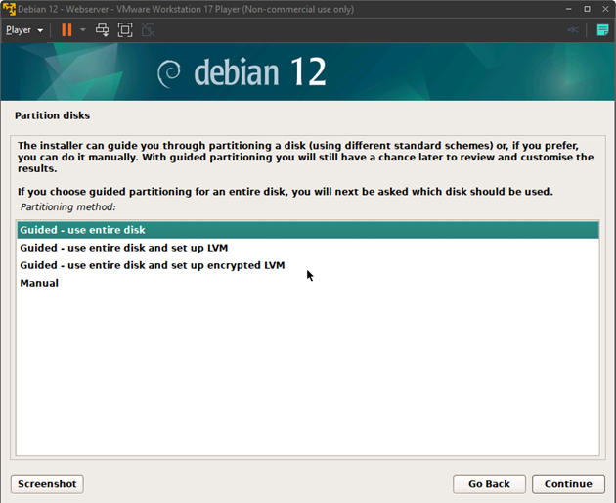Click the Go Back button

pos(489,484)
